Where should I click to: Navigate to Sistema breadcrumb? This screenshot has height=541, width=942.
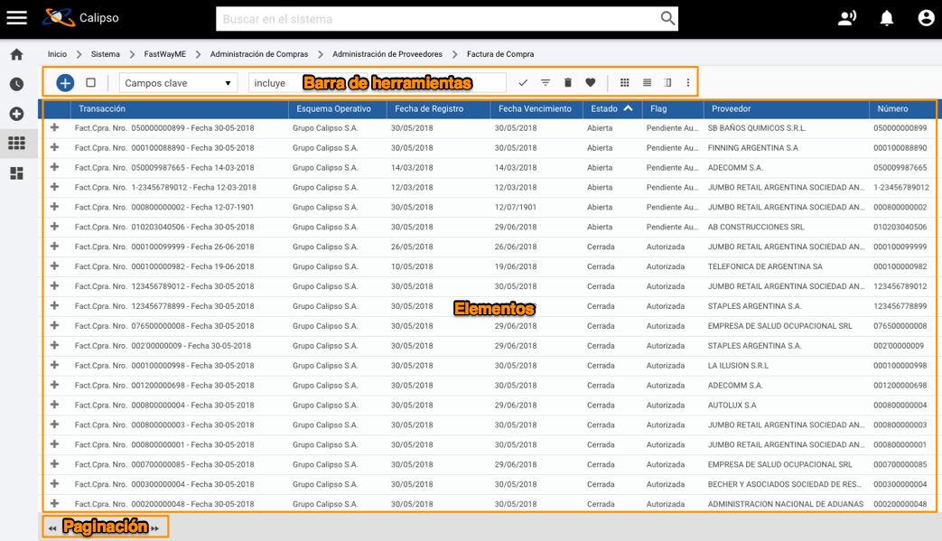[x=105, y=54]
